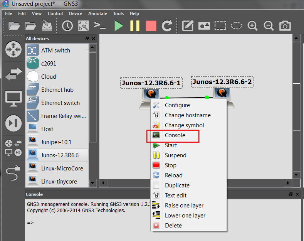The width and height of the screenshot is (304, 241).
Task: Select Host in the device list
Action: point(57,129)
